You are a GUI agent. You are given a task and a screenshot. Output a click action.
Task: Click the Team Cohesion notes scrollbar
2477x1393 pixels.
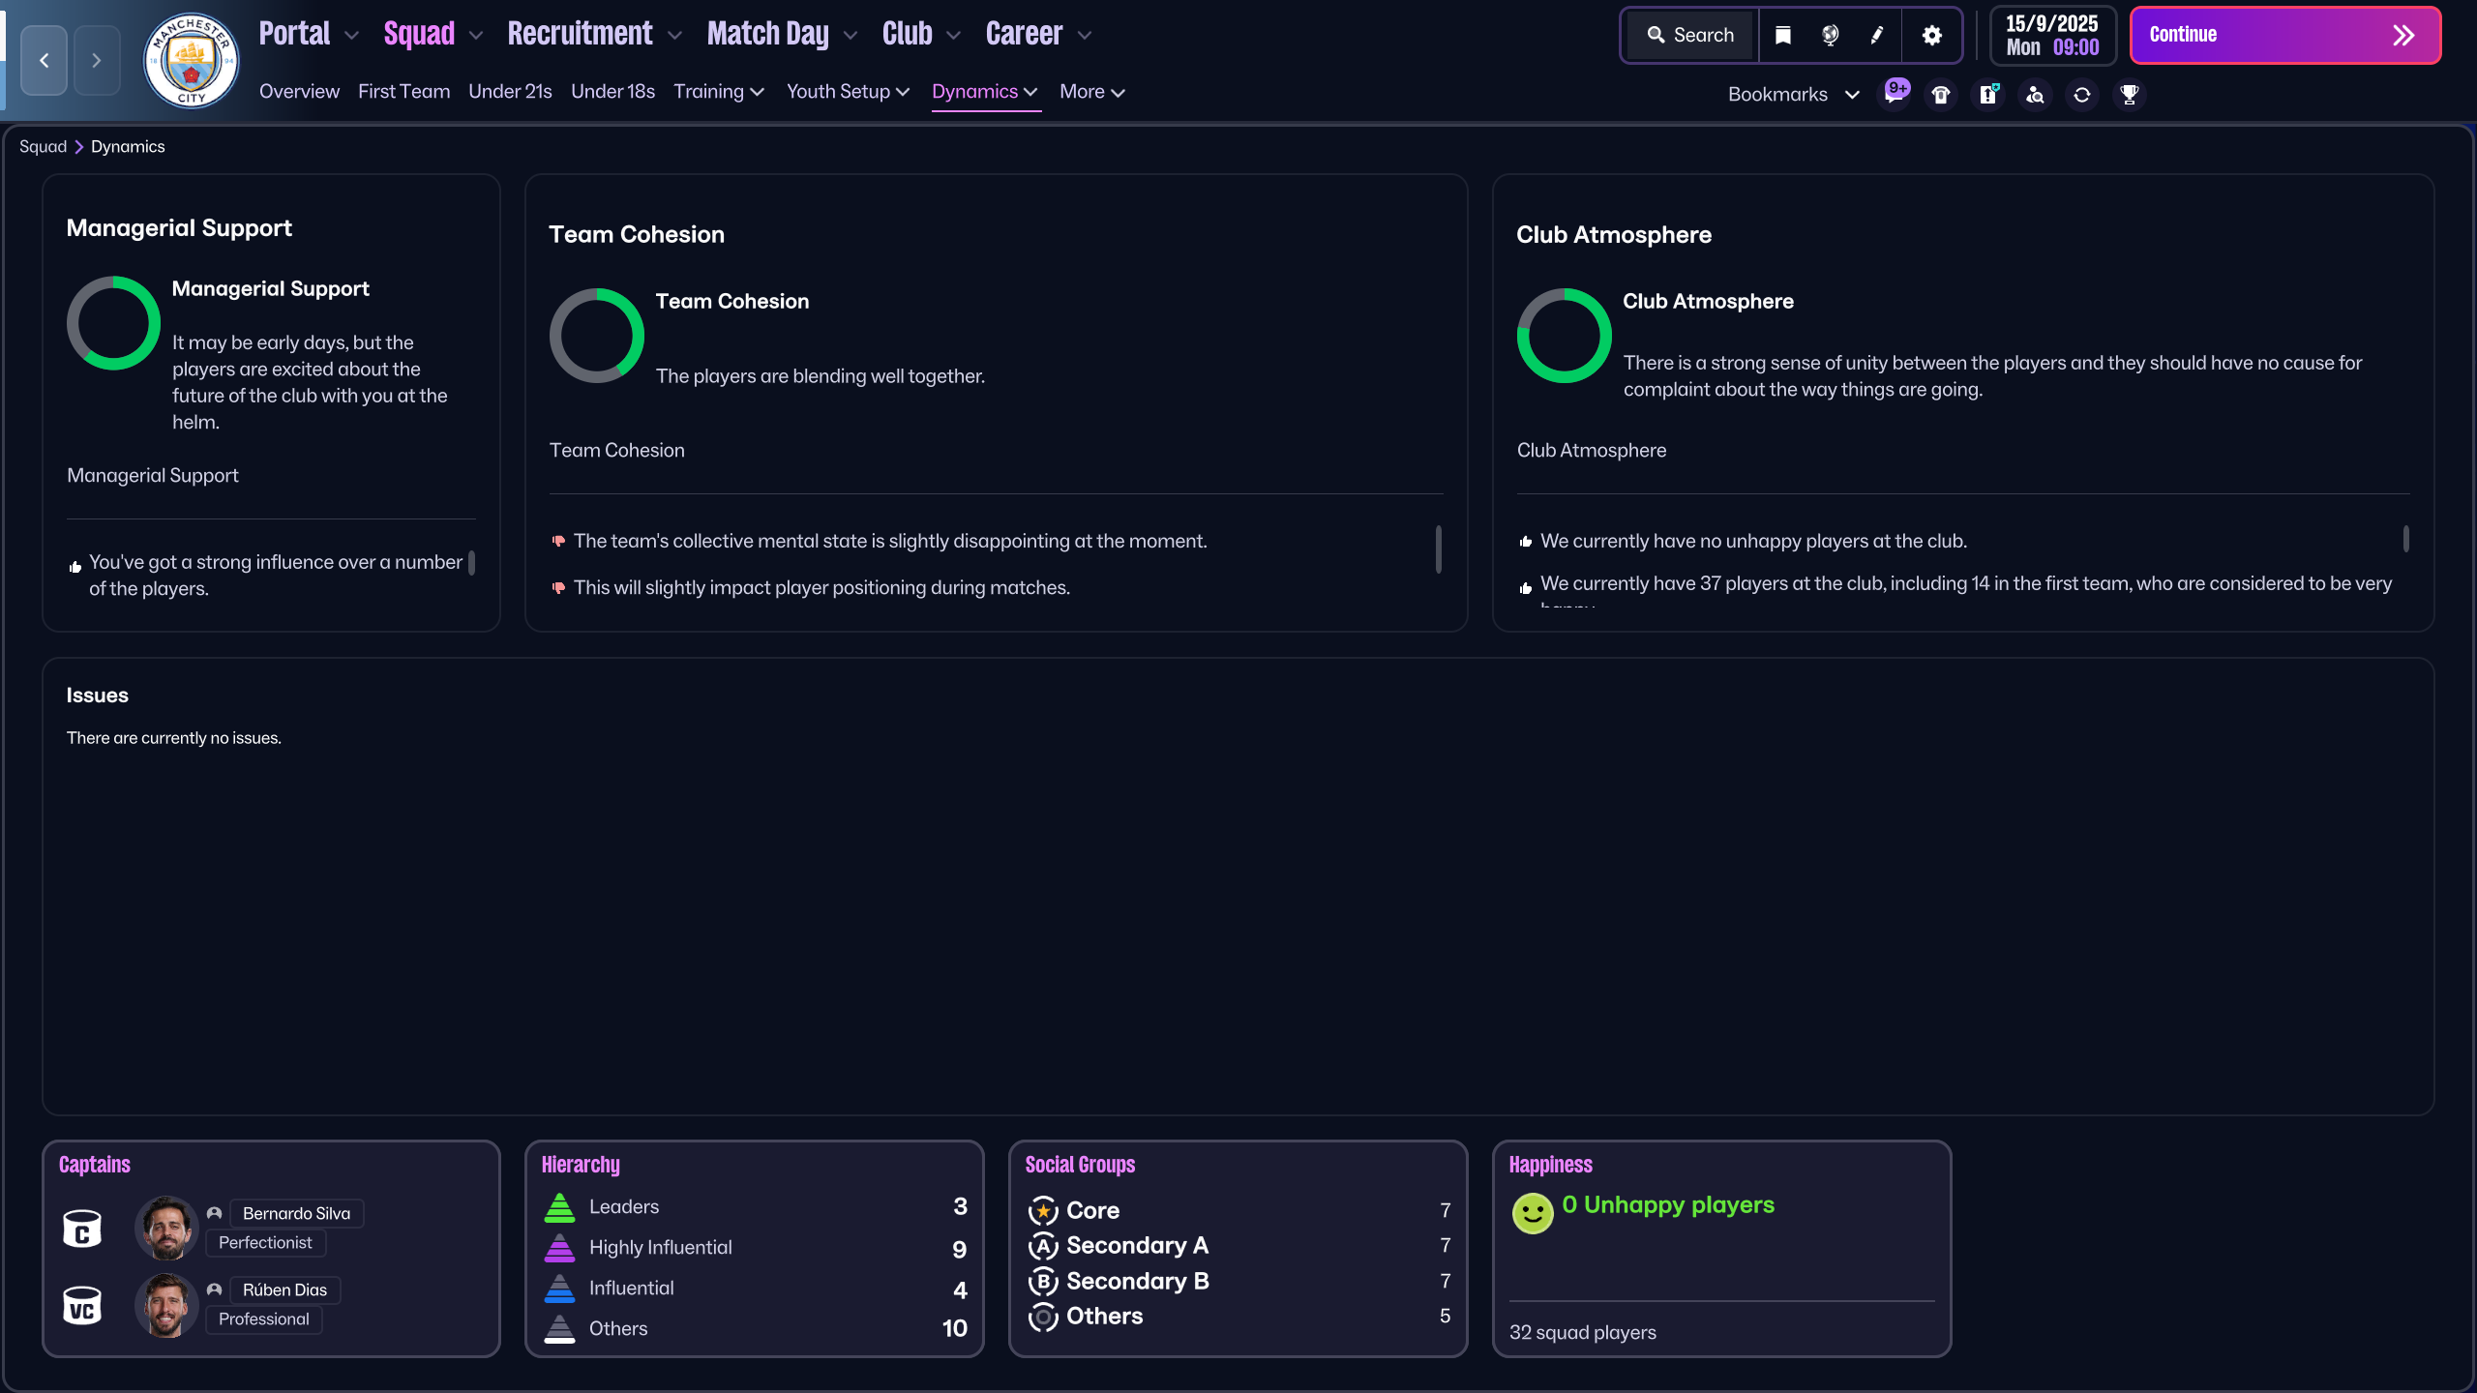1438,548
